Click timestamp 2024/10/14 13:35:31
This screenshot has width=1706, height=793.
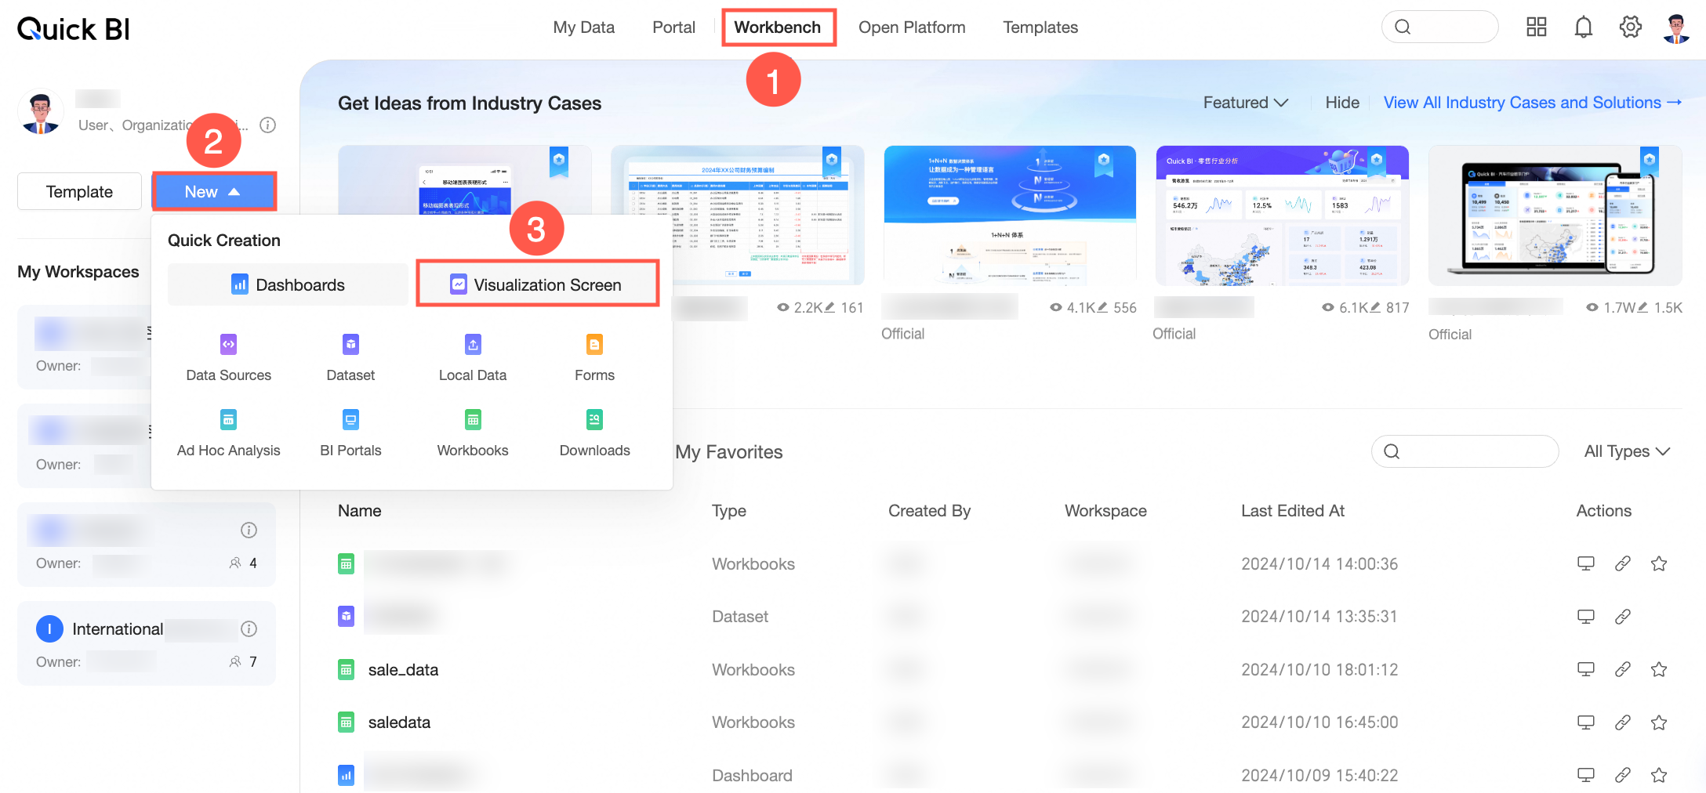1319,617
